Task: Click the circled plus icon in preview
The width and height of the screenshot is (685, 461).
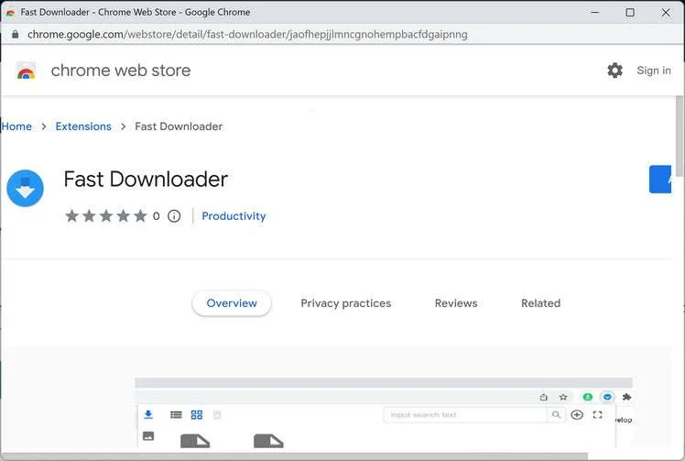Action: (x=577, y=414)
